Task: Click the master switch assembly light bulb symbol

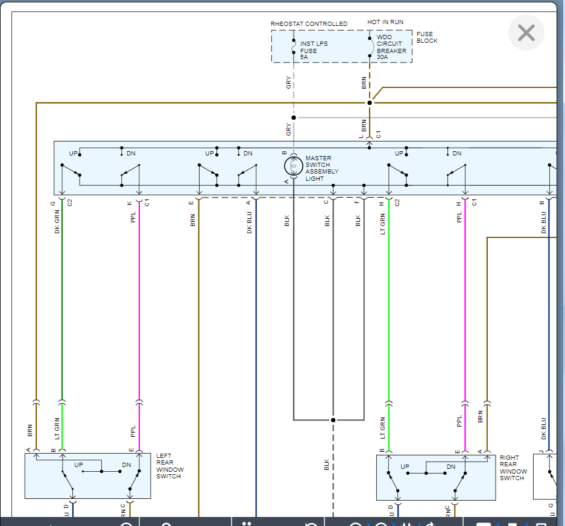Action: coord(293,166)
